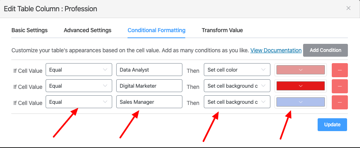
Task: Open the Set cell color action dropdown
Action: [x=237, y=70]
